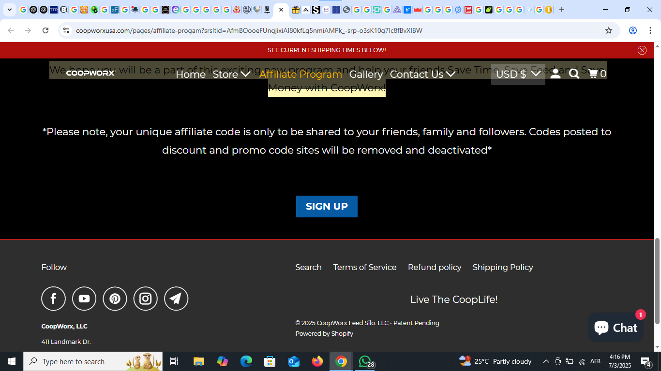Open the clock showing 4:16 PM

click(x=620, y=361)
